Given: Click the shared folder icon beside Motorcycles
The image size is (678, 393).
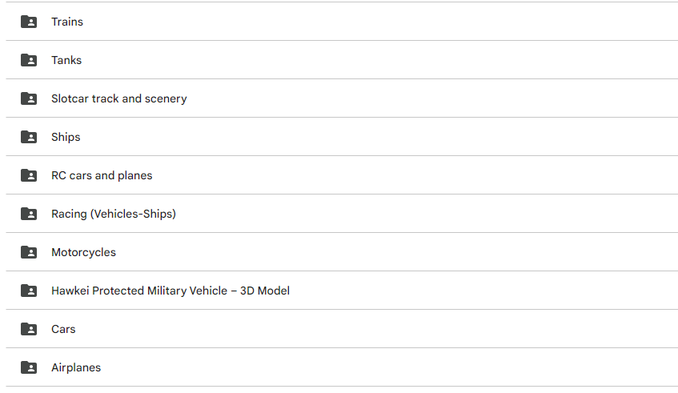Looking at the screenshot, I should (29, 252).
